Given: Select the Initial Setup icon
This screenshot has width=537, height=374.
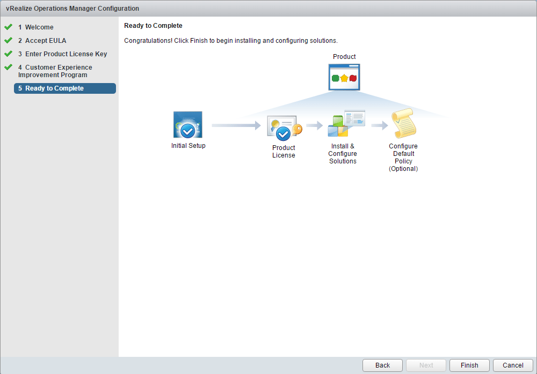Looking at the screenshot, I should [x=187, y=125].
